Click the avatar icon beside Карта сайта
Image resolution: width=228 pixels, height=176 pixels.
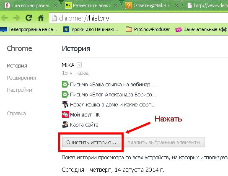pos(65,124)
